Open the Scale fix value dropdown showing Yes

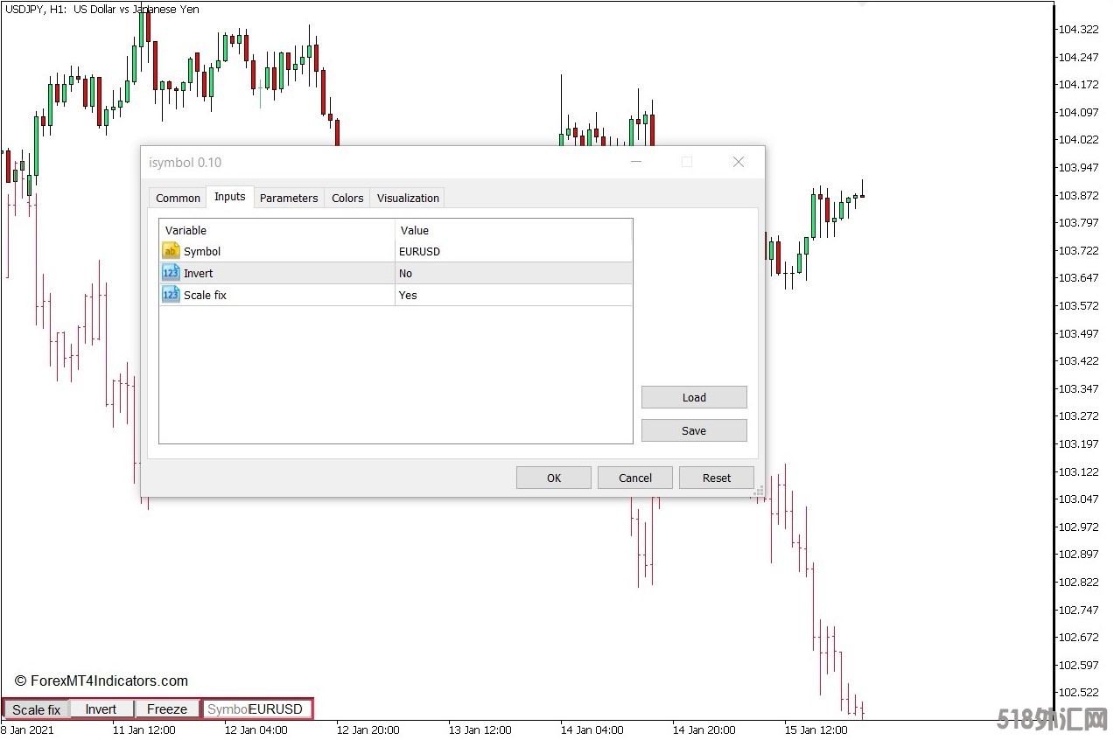pos(513,295)
